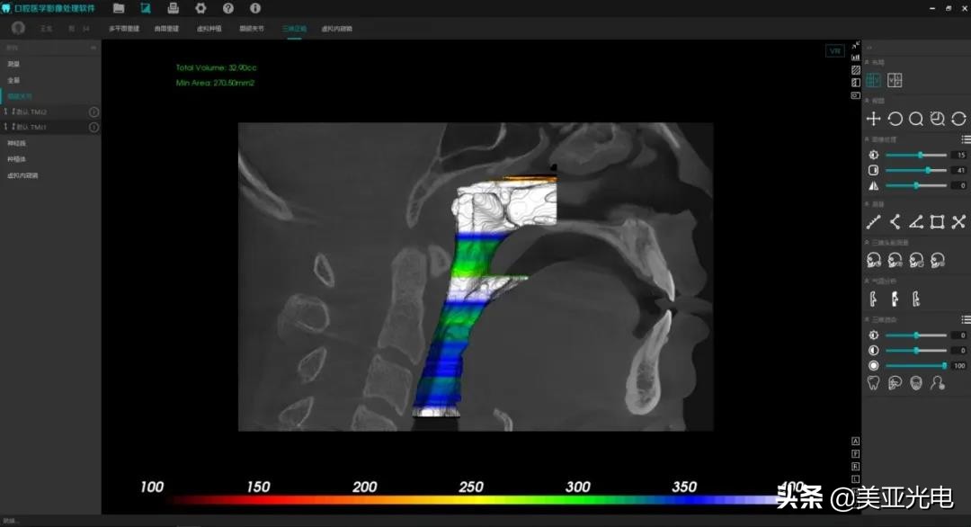Select the face rendering preset icon
Image resolution: width=971 pixels, height=527 pixels.
pyautogui.click(x=916, y=383)
